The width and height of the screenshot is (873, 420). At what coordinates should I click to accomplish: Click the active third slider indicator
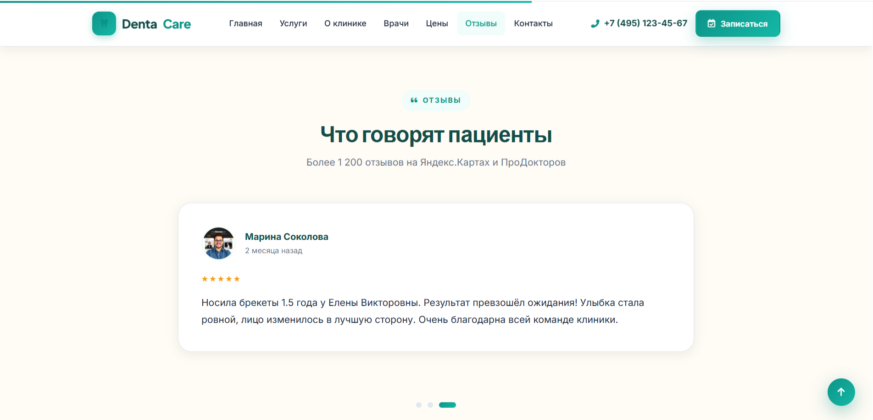point(447,405)
